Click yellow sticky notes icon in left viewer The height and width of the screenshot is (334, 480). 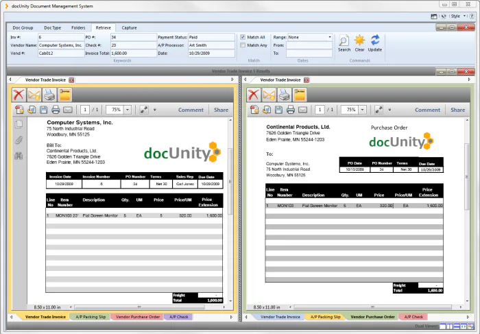click(x=64, y=95)
